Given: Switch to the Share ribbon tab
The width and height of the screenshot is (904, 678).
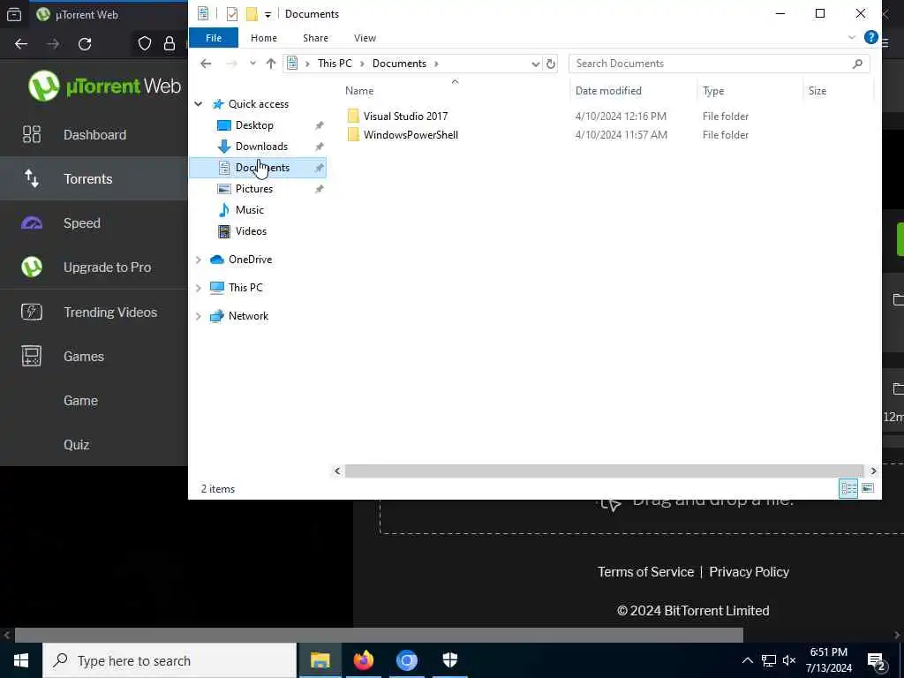Looking at the screenshot, I should point(315,38).
